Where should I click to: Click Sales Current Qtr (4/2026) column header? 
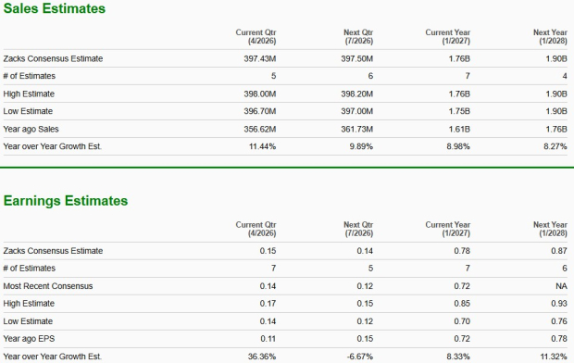click(x=256, y=37)
